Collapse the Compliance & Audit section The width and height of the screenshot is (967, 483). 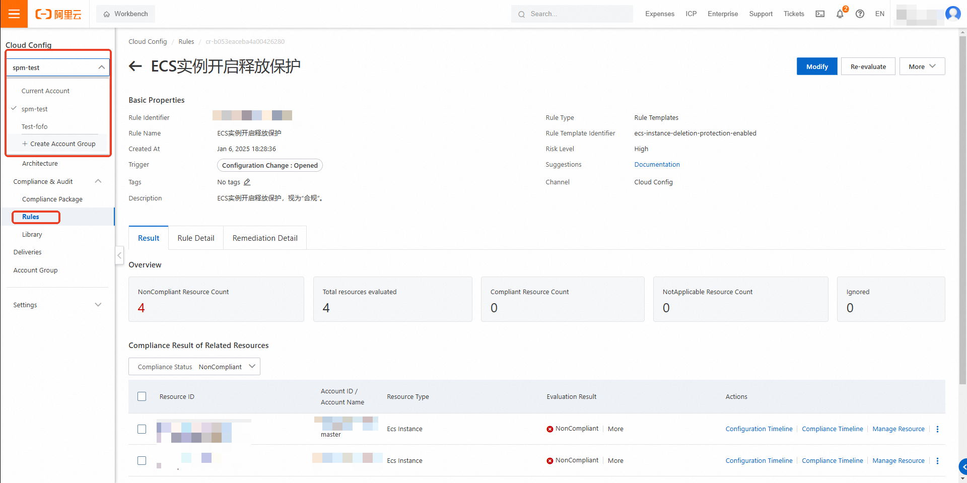98,181
